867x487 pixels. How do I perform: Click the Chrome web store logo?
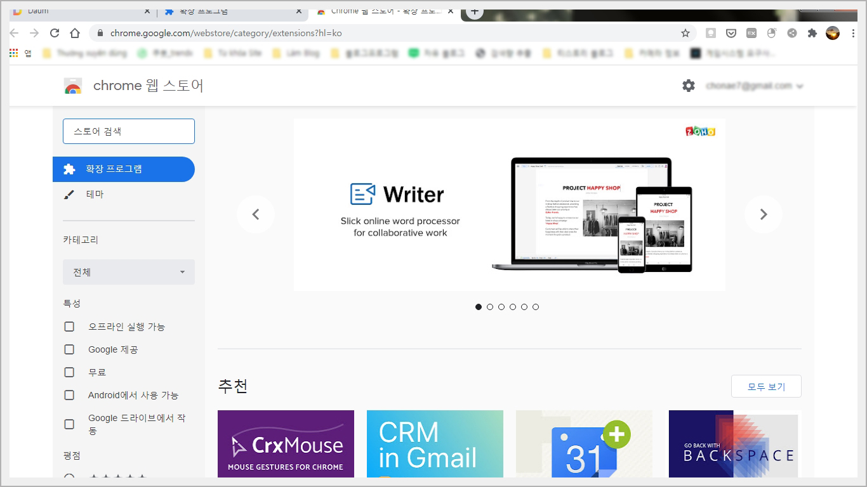click(x=73, y=86)
